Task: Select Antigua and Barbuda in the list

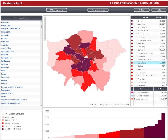Action: pos(10,29)
